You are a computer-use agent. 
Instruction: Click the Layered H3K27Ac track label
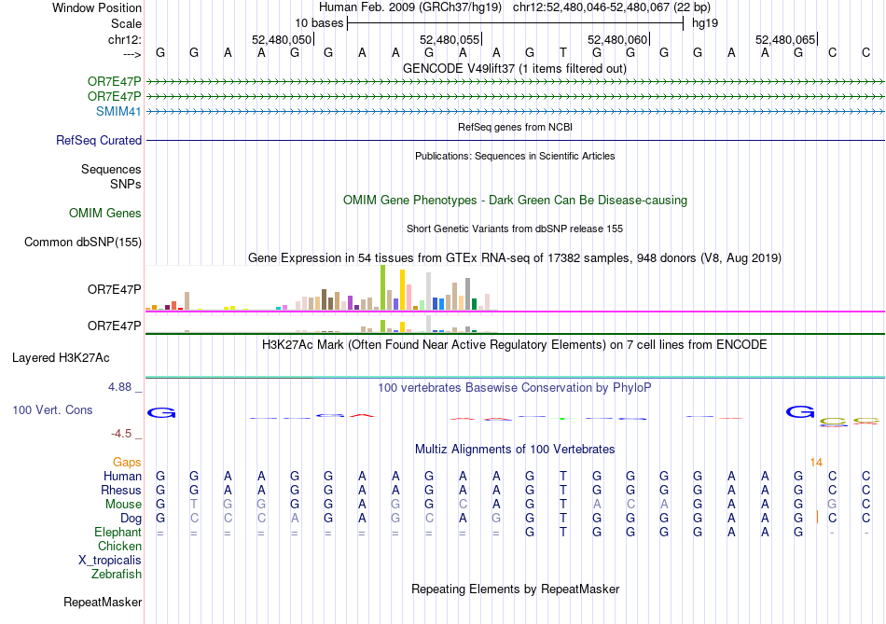tap(61, 358)
